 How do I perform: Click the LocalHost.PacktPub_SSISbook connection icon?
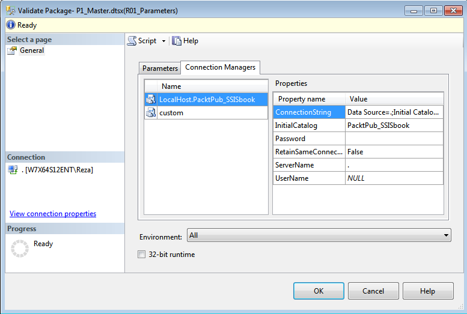151,100
